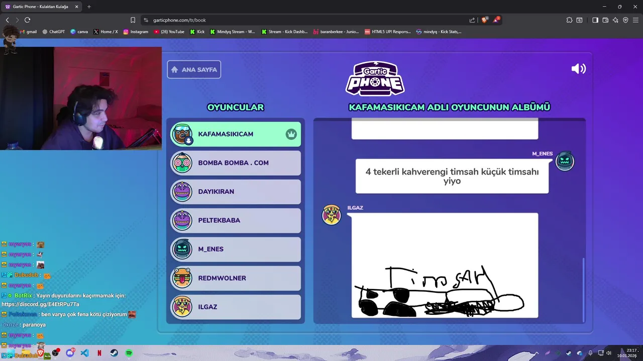This screenshot has height=361, width=643.
Task: Click the Gartic Phone logo
Action: (375, 78)
